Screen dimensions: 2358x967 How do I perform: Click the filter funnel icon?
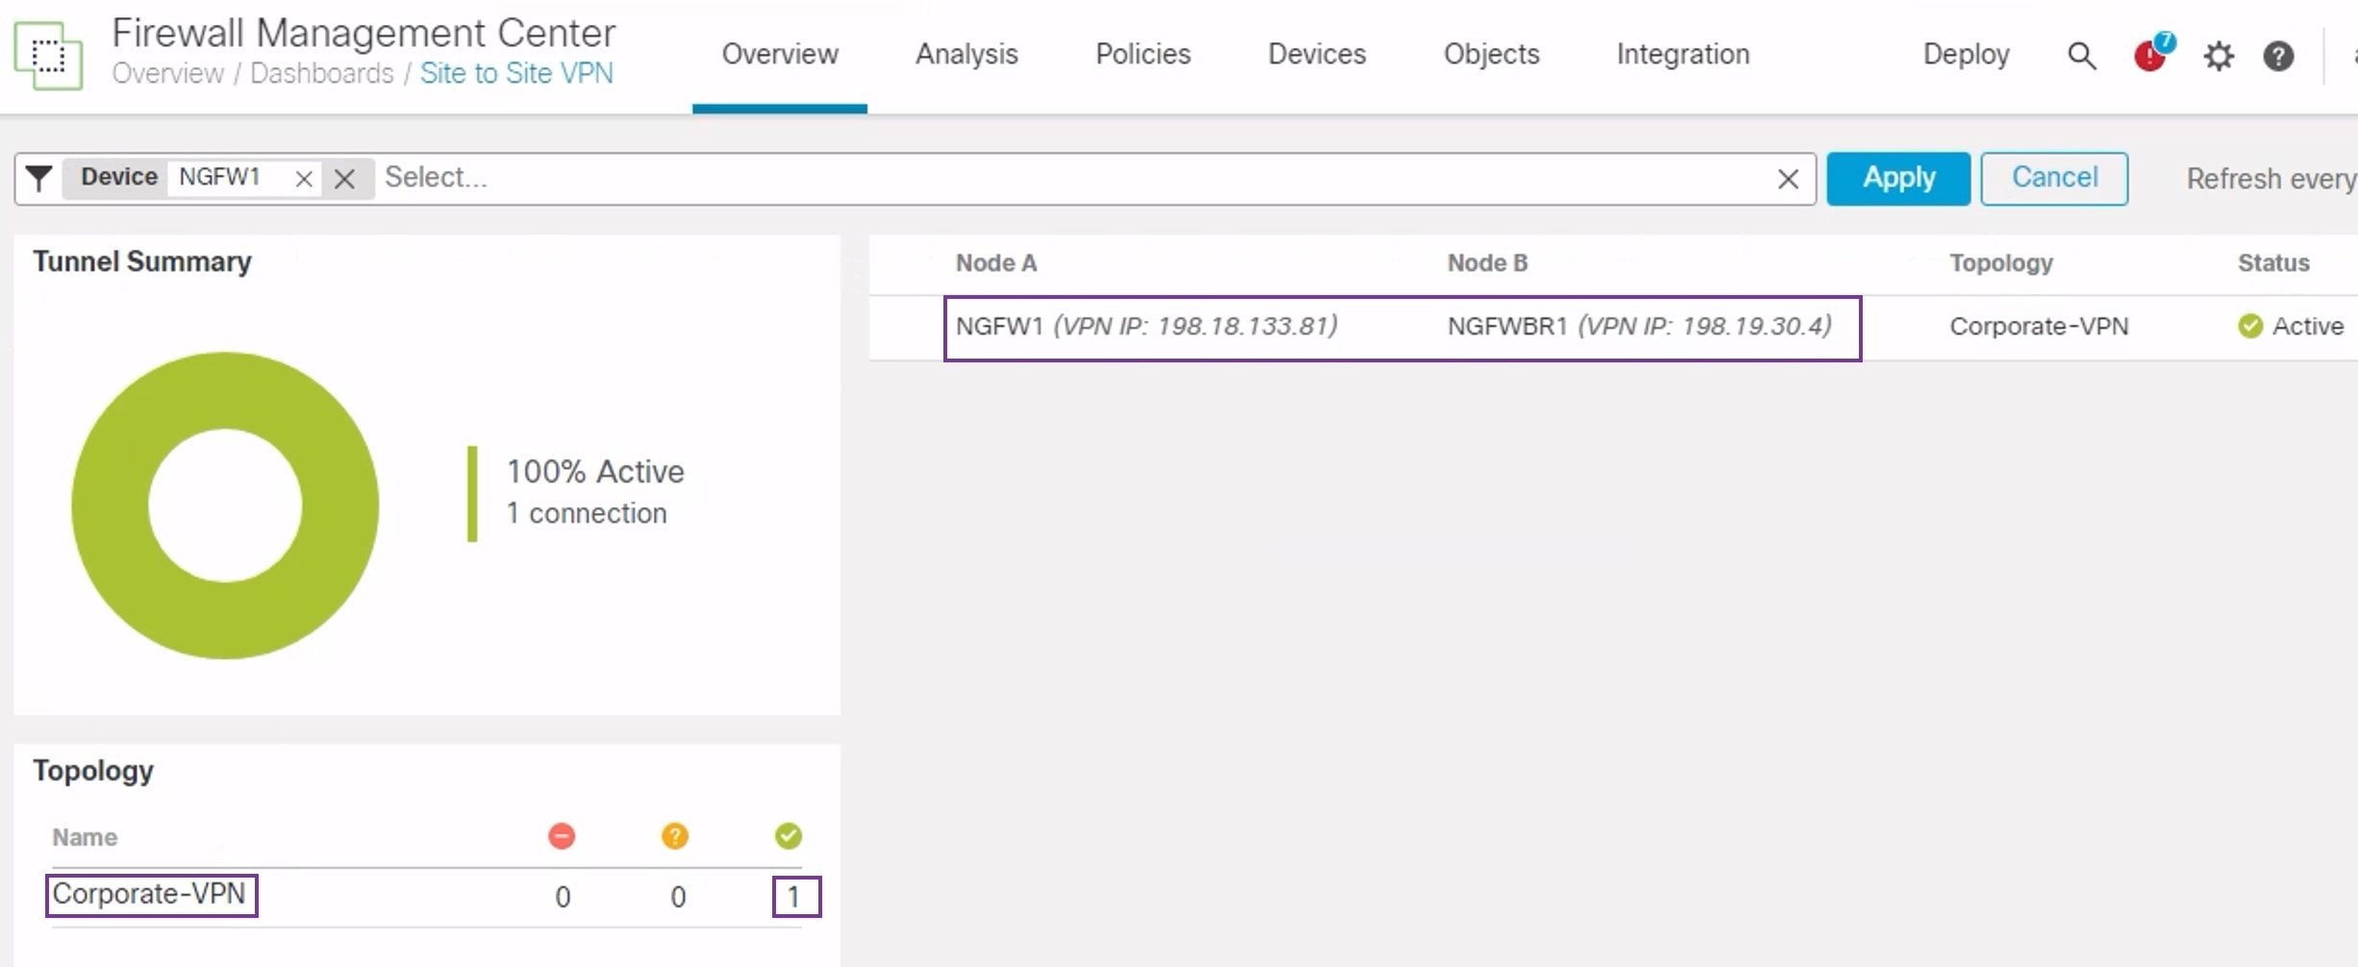[x=38, y=177]
